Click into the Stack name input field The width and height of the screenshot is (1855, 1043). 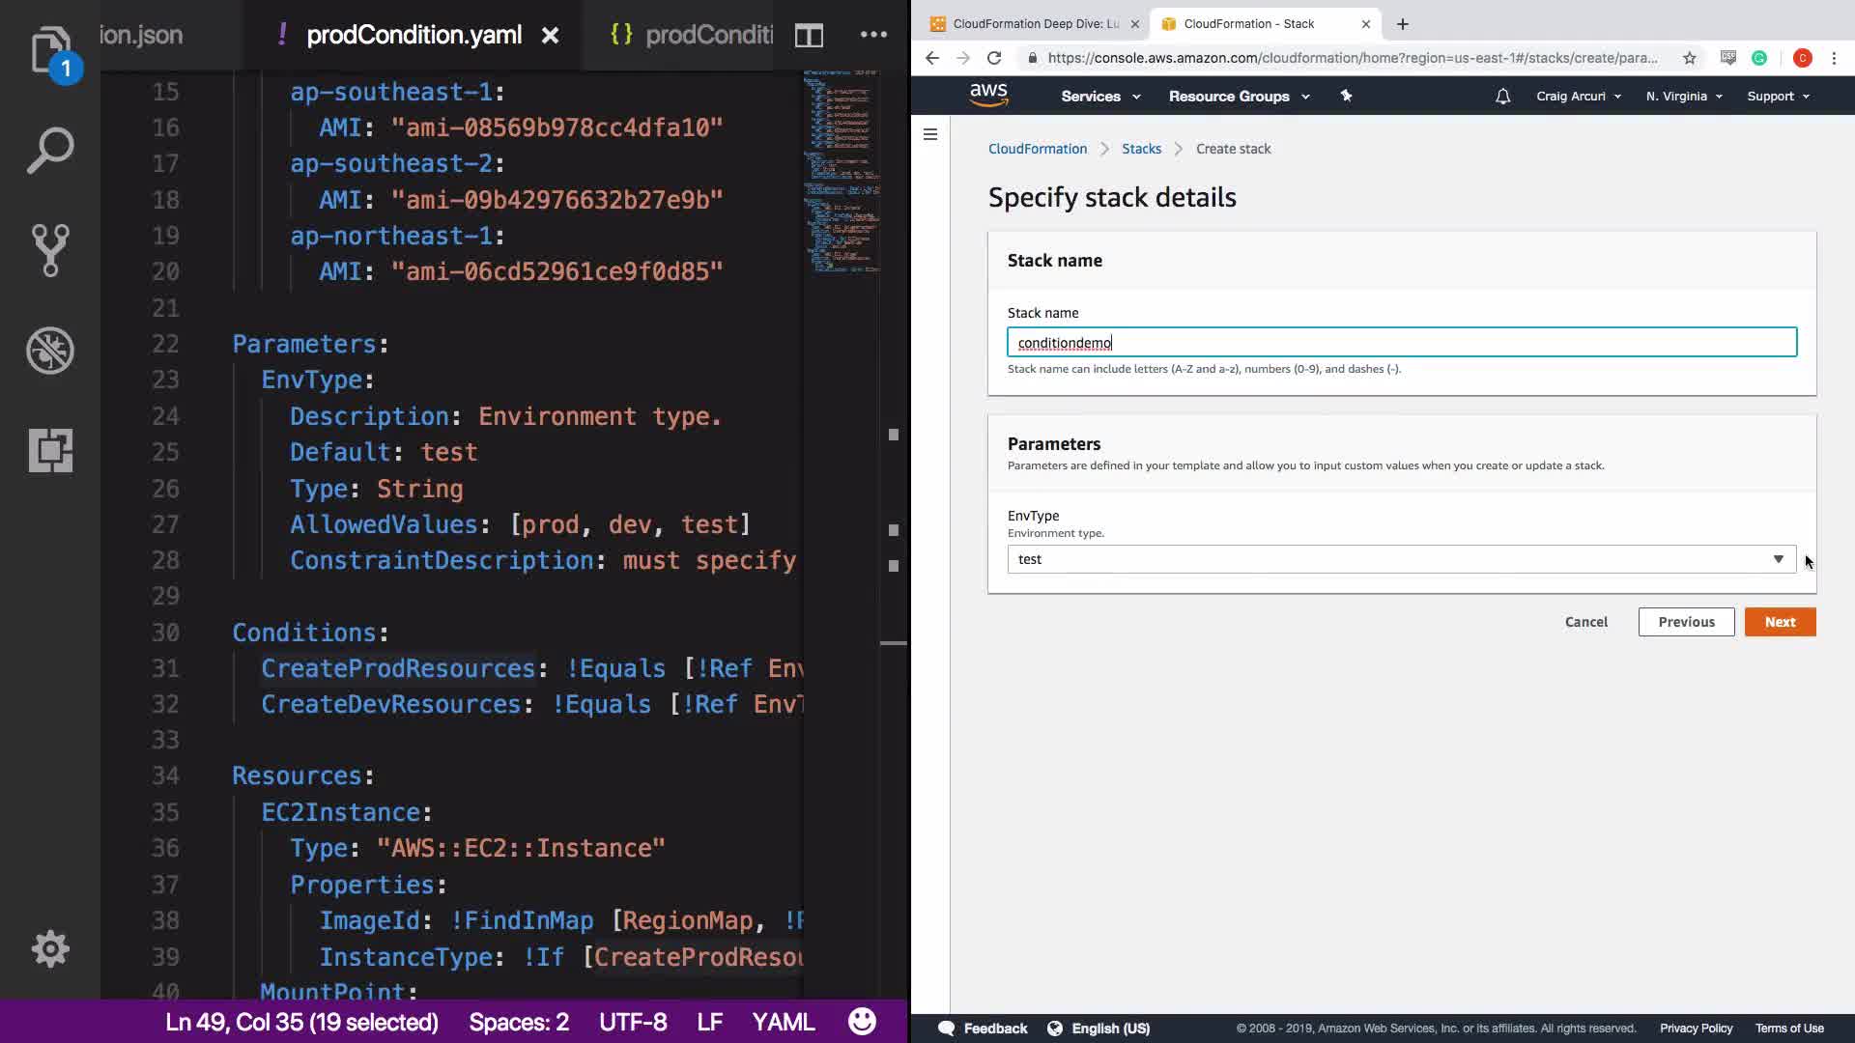coord(1401,343)
